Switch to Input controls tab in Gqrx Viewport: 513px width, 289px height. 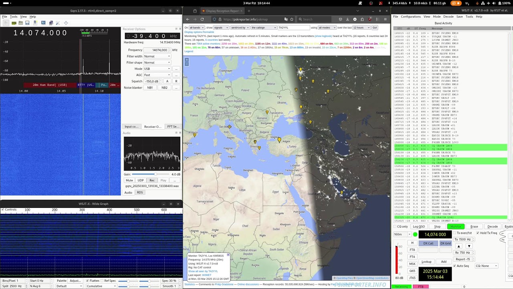point(131,126)
